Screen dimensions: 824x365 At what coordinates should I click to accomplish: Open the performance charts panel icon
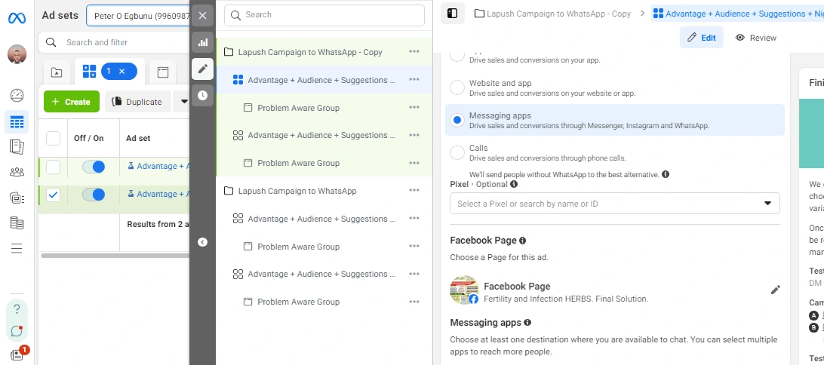click(202, 42)
